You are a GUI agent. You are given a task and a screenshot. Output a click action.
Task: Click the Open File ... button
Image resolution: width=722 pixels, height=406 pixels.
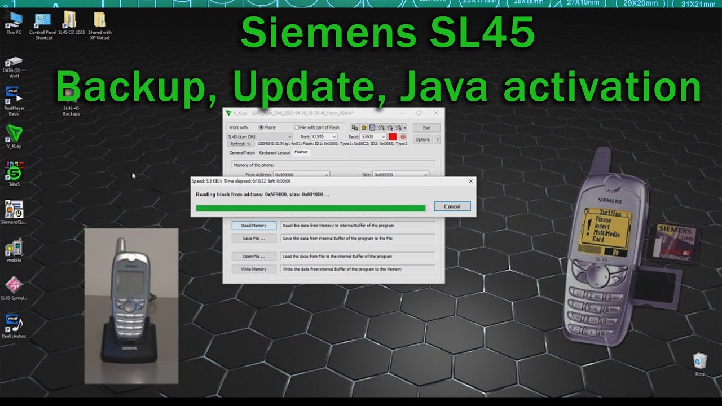(x=254, y=257)
